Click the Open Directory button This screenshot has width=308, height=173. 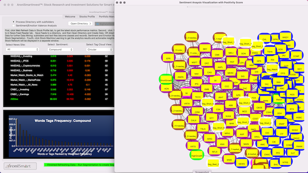pyautogui.click(x=80, y=24)
